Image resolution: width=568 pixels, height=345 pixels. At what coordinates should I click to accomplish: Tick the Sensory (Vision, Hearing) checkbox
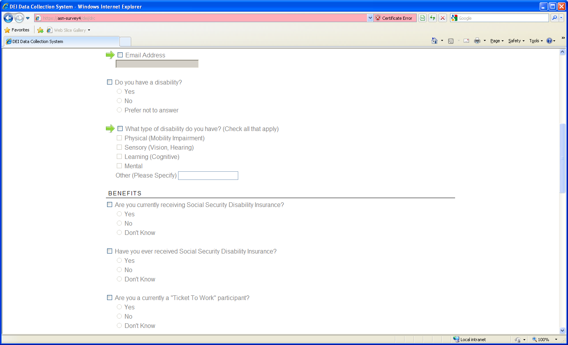119,147
